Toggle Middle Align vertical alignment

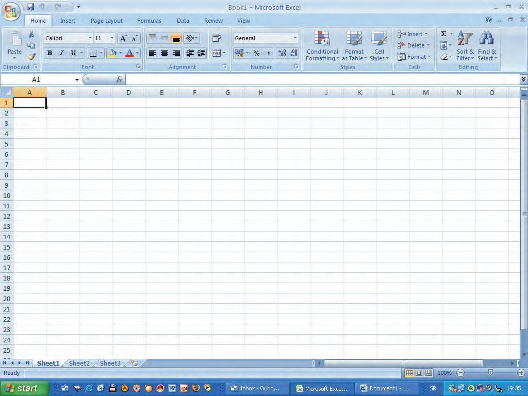point(164,38)
